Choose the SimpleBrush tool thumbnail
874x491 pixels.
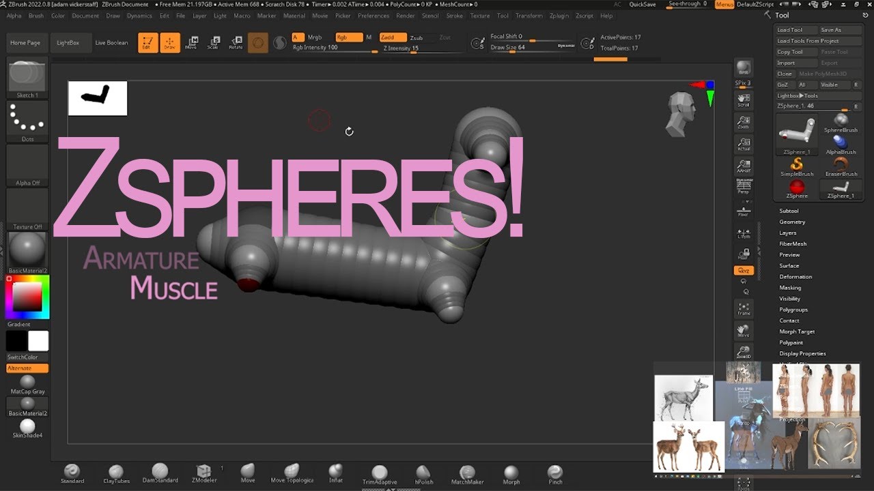tap(797, 167)
